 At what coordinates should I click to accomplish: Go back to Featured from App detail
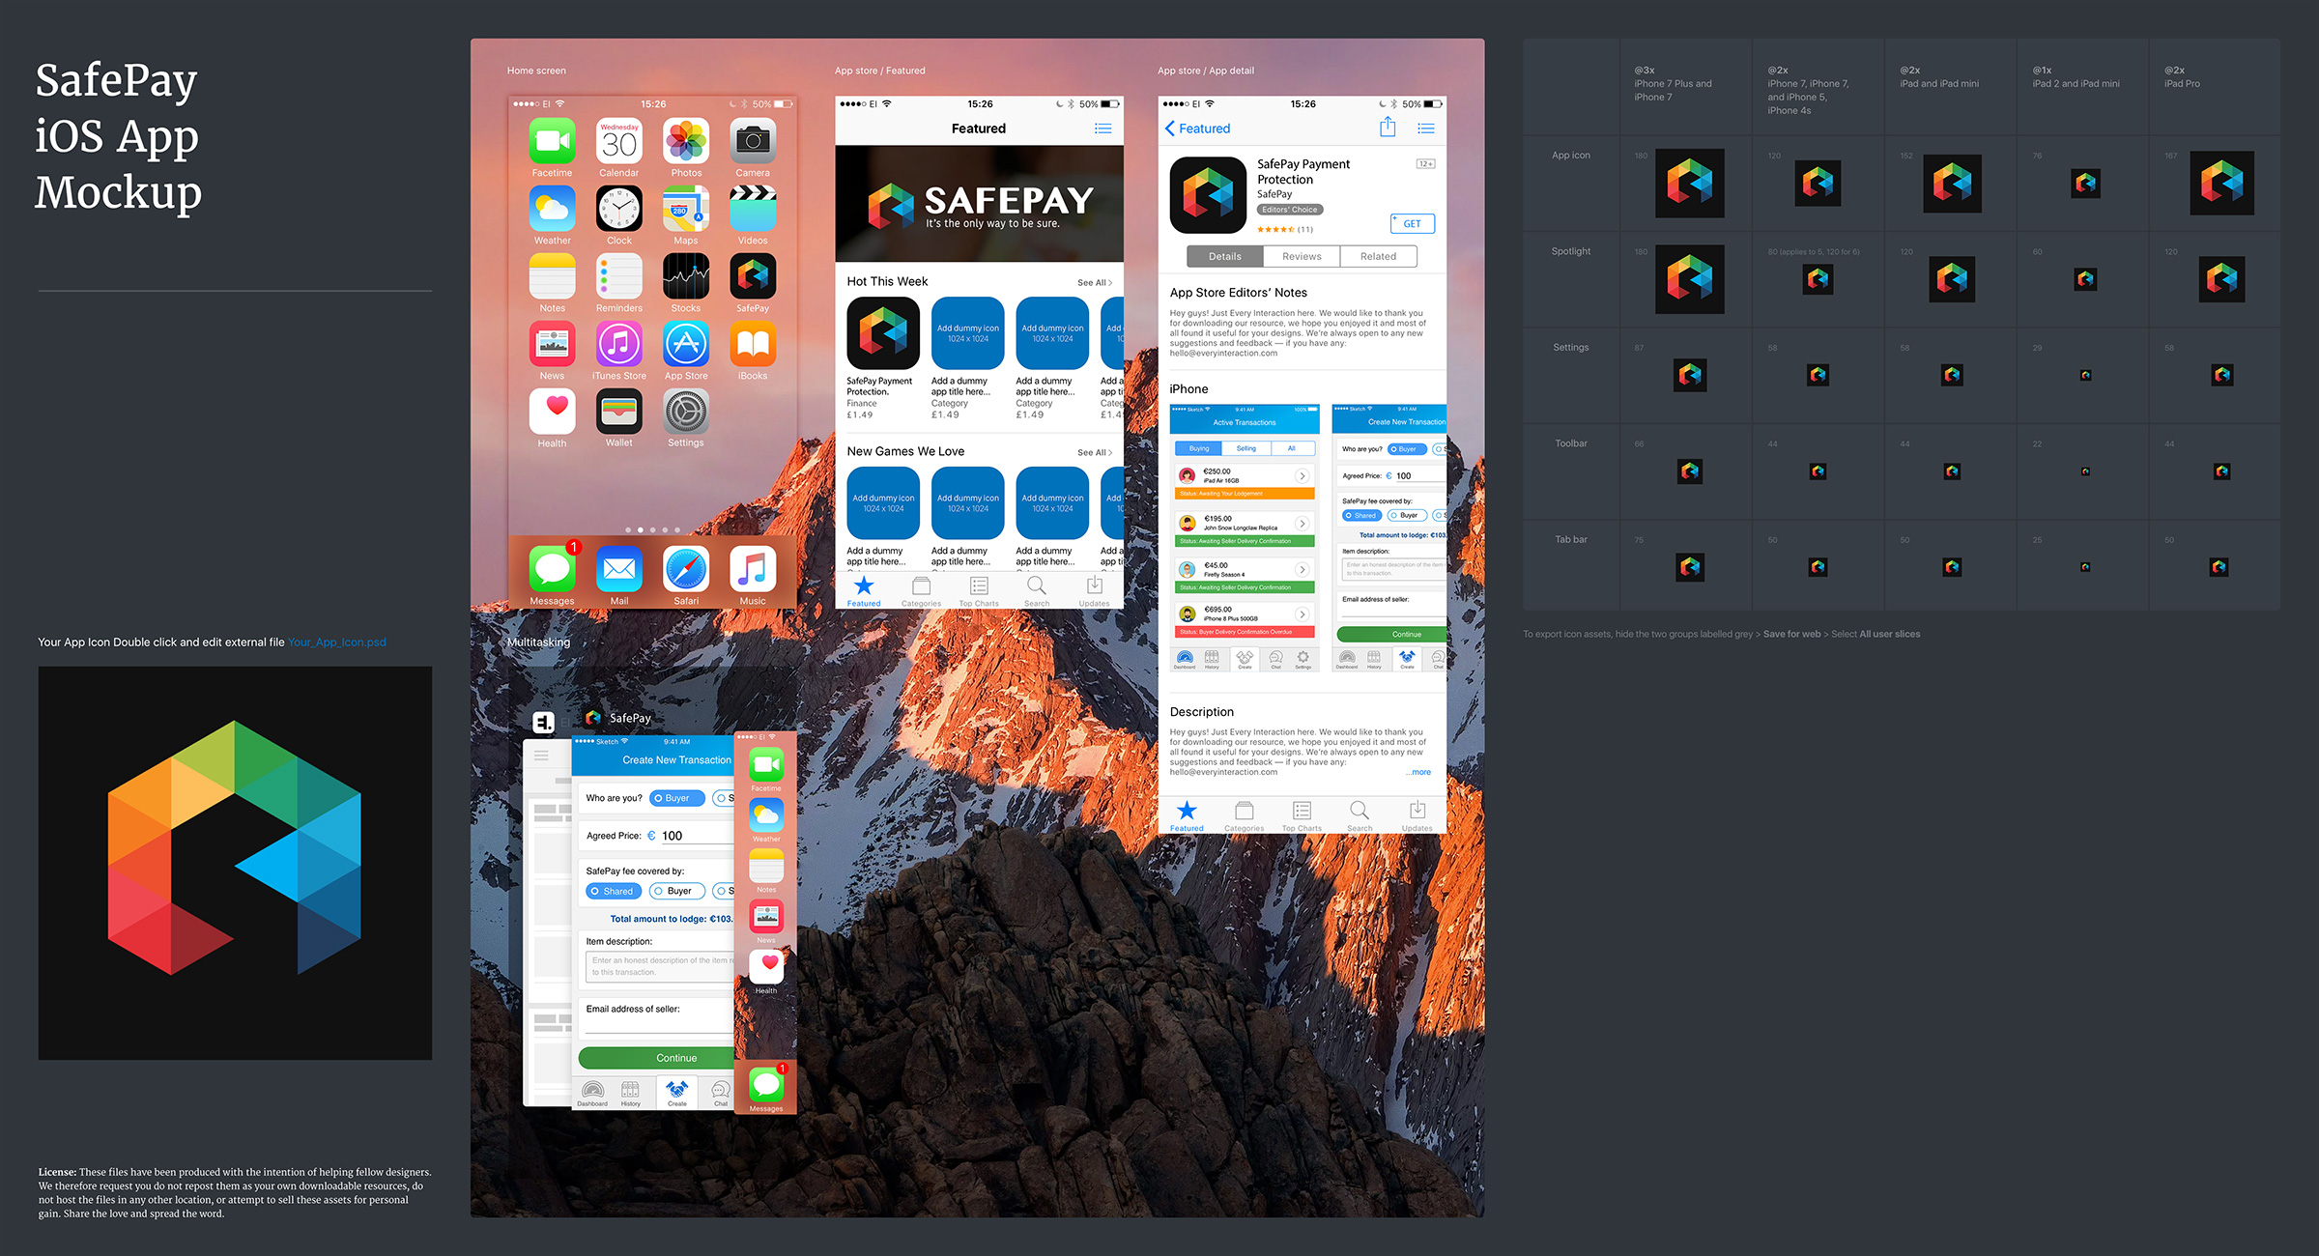pyautogui.click(x=1197, y=128)
